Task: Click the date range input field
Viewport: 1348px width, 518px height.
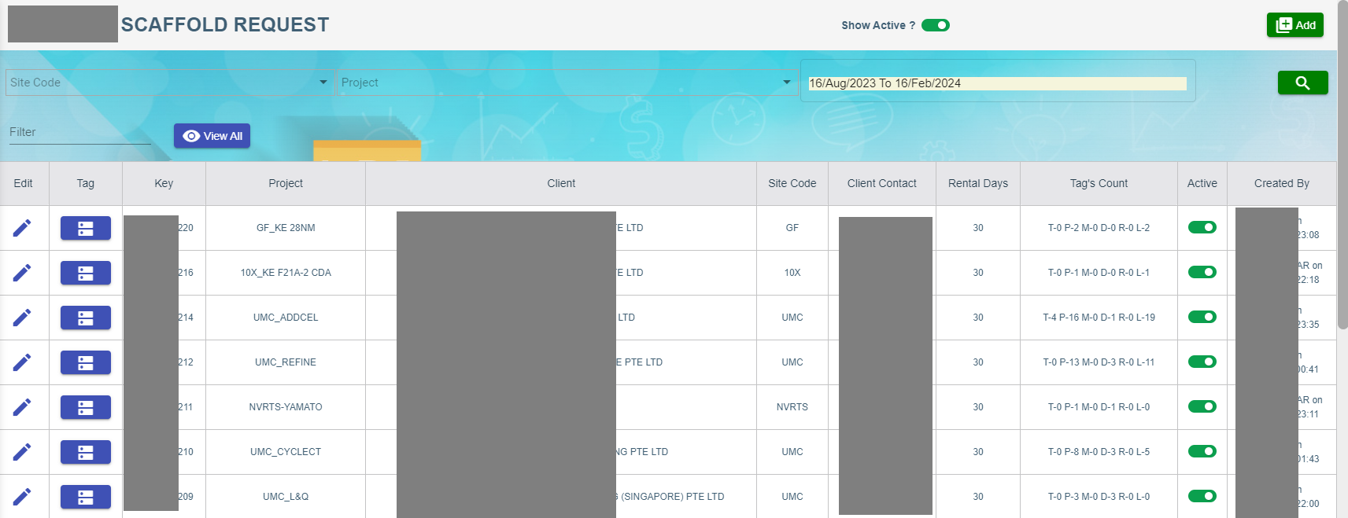Action: tap(996, 83)
